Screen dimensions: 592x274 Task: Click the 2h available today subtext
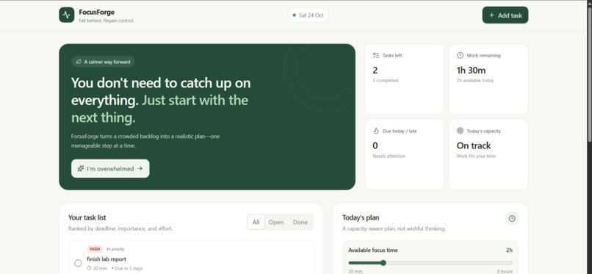475,80
